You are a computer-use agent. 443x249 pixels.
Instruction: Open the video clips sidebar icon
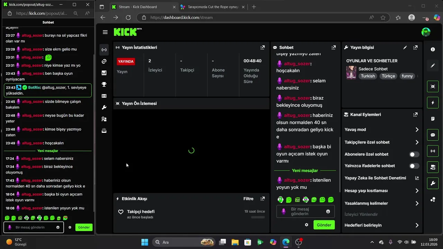pos(104,96)
